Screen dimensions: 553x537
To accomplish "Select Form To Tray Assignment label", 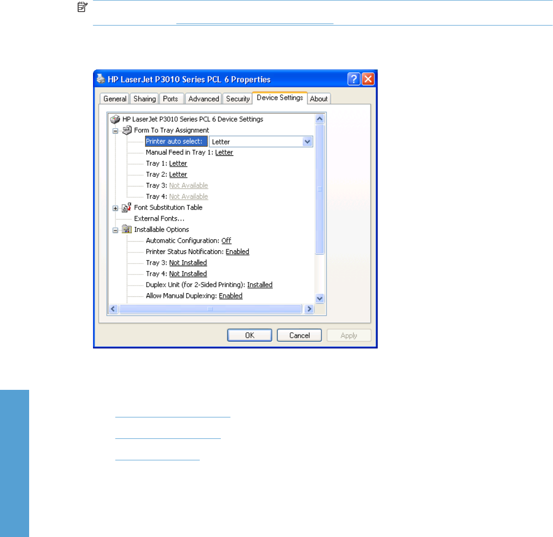I will click(x=171, y=130).
